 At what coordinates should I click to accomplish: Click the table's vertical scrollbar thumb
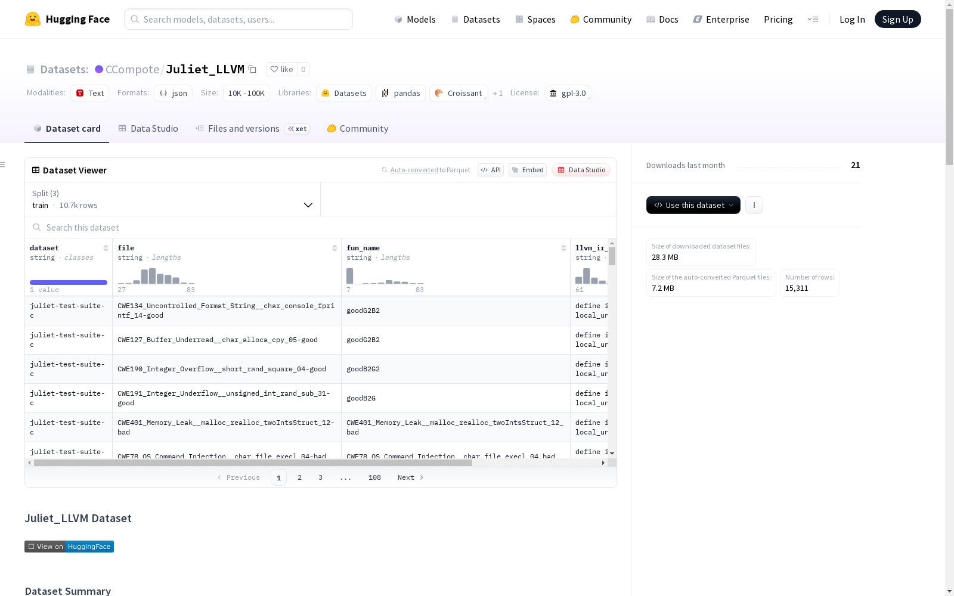[x=612, y=256]
